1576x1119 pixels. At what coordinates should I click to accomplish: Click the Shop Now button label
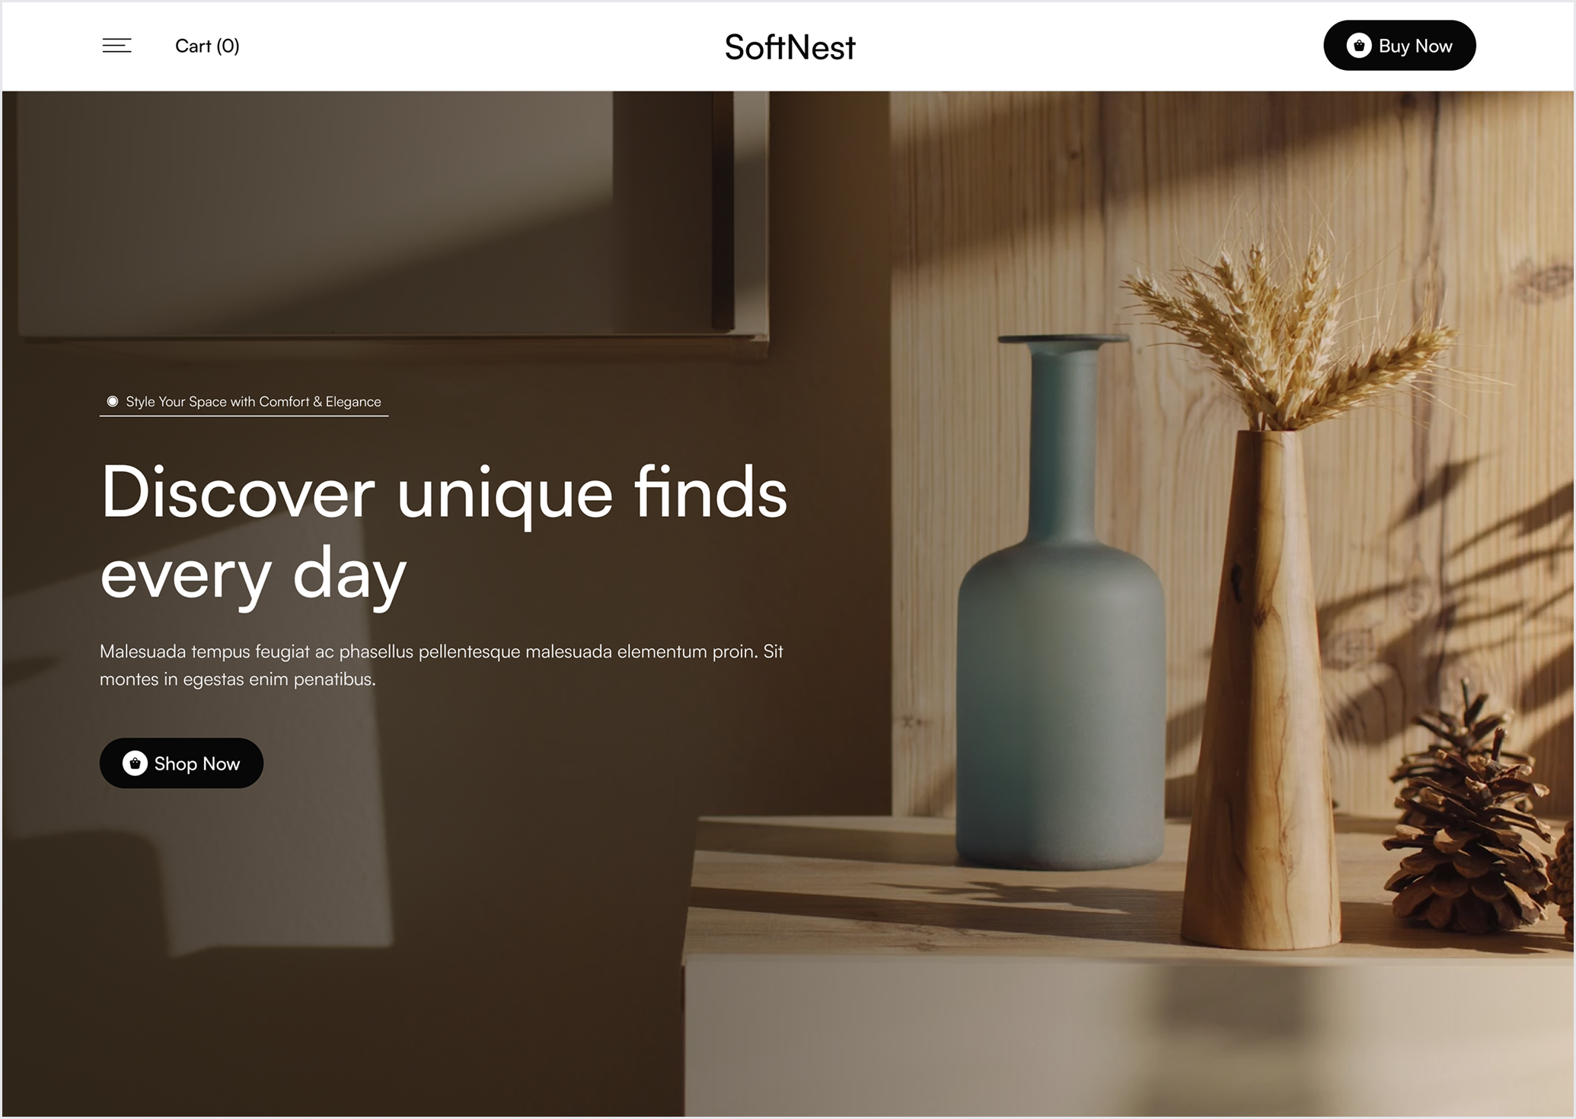pos(196,764)
